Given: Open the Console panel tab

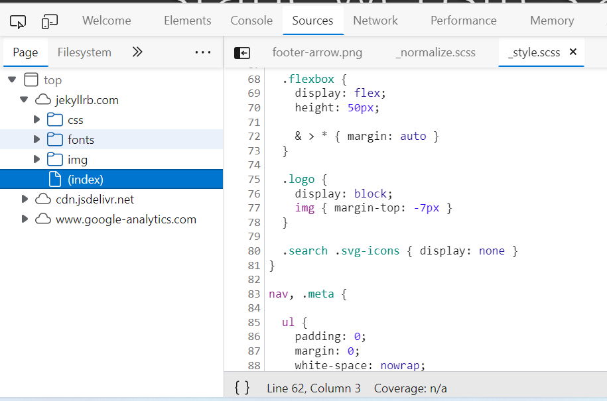Looking at the screenshot, I should 251,21.
